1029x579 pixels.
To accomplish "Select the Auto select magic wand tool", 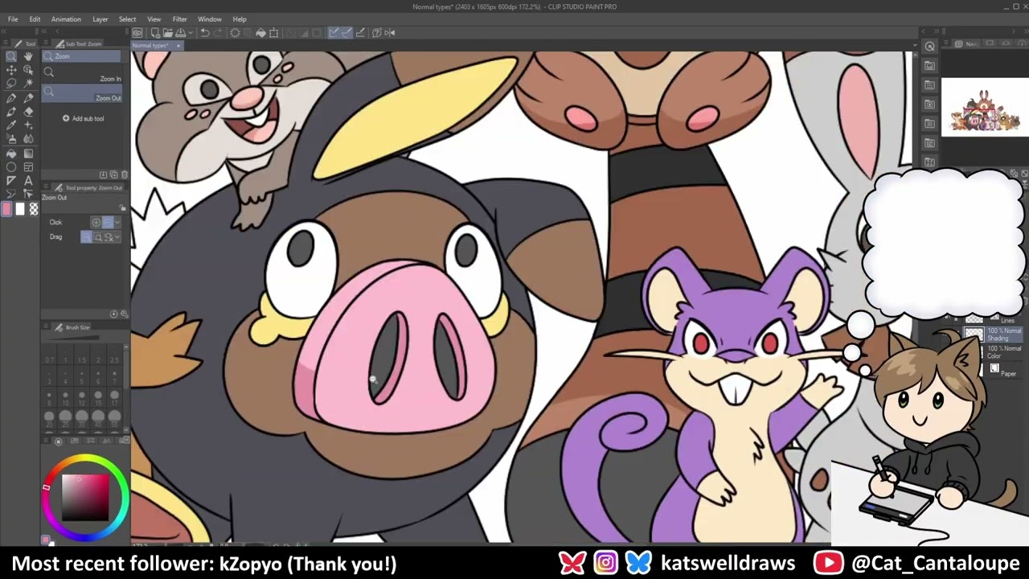I will coord(28,84).
